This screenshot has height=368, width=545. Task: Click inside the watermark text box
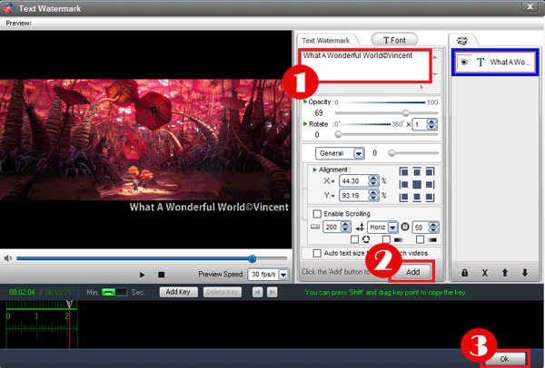tap(365, 66)
